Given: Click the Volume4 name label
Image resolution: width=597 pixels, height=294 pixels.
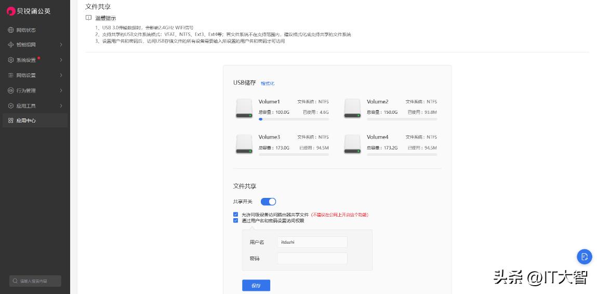Looking at the screenshot, I should click(378, 137).
